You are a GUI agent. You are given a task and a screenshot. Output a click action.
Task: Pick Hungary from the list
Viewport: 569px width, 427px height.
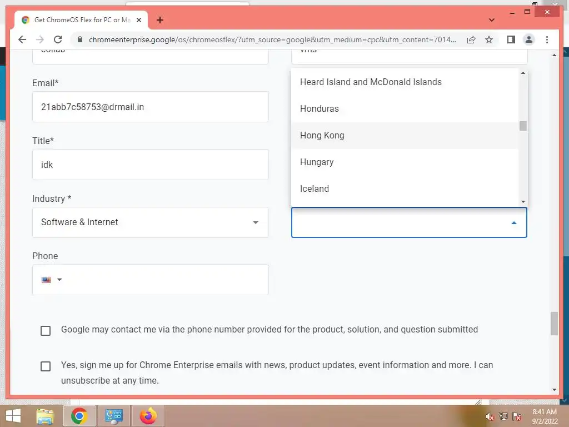point(405,162)
